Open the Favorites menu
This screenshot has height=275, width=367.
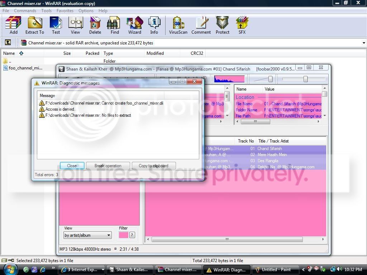(x=65, y=11)
